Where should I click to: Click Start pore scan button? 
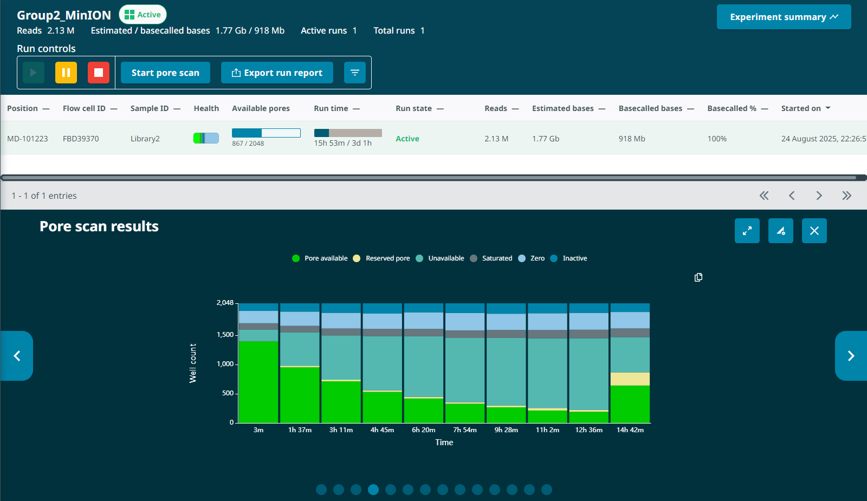165,73
